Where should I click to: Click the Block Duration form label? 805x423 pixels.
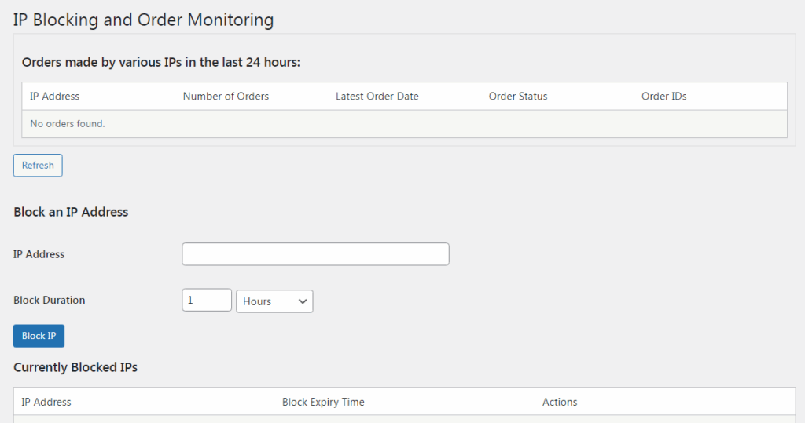pos(49,300)
